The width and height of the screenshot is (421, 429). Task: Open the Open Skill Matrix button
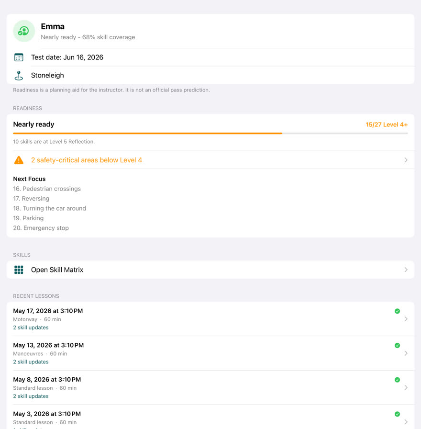click(210, 270)
